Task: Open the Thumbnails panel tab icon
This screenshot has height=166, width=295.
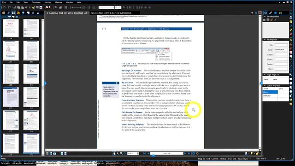Action: pos(13,13)
